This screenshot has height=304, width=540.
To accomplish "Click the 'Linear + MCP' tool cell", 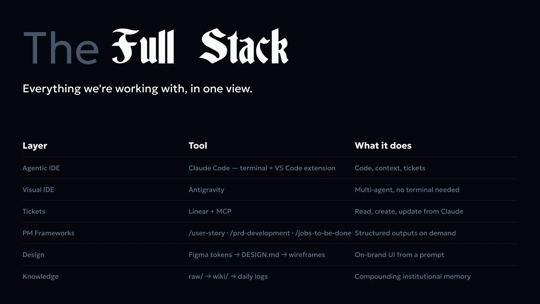I will [210, 211].
